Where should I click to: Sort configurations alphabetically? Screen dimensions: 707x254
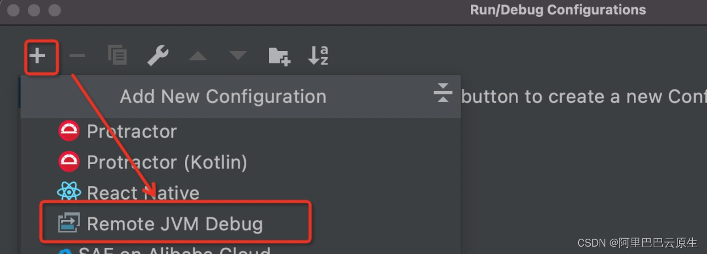(x=318, y=55)
